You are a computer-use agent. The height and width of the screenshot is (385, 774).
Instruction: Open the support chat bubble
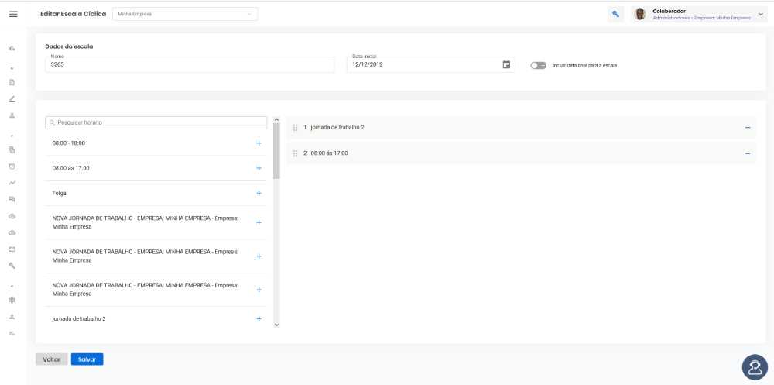[755, 367]
